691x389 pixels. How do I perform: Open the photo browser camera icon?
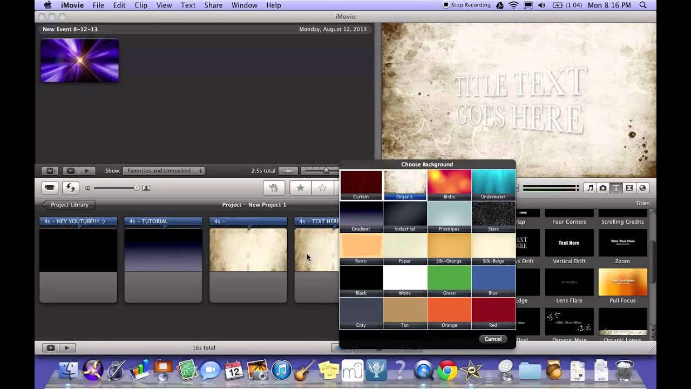[x=603, y=188]
